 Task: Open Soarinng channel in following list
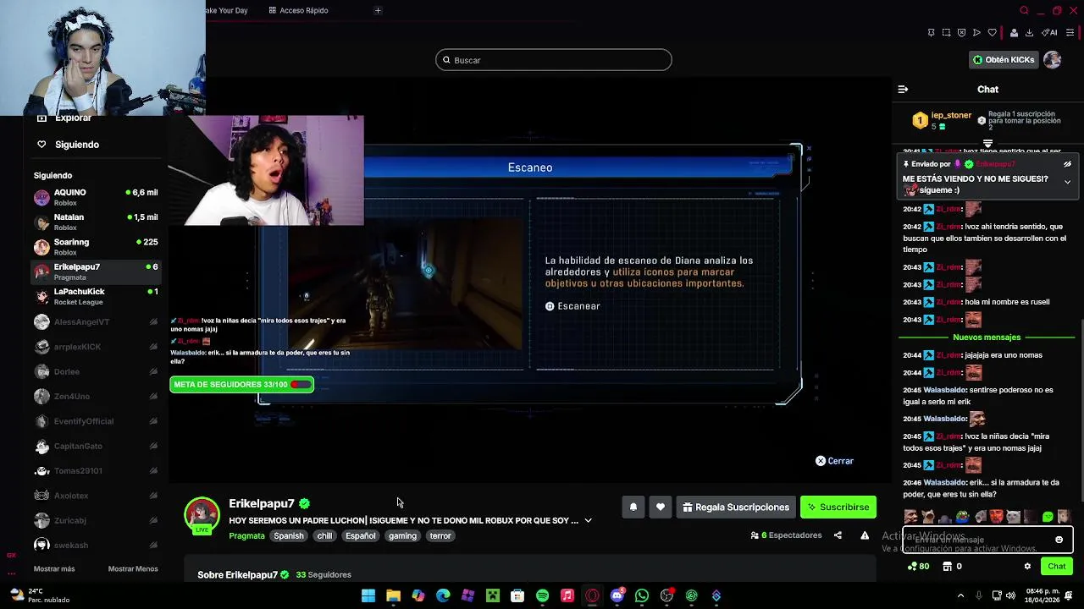pyautogui.click(x=96, y=246)
